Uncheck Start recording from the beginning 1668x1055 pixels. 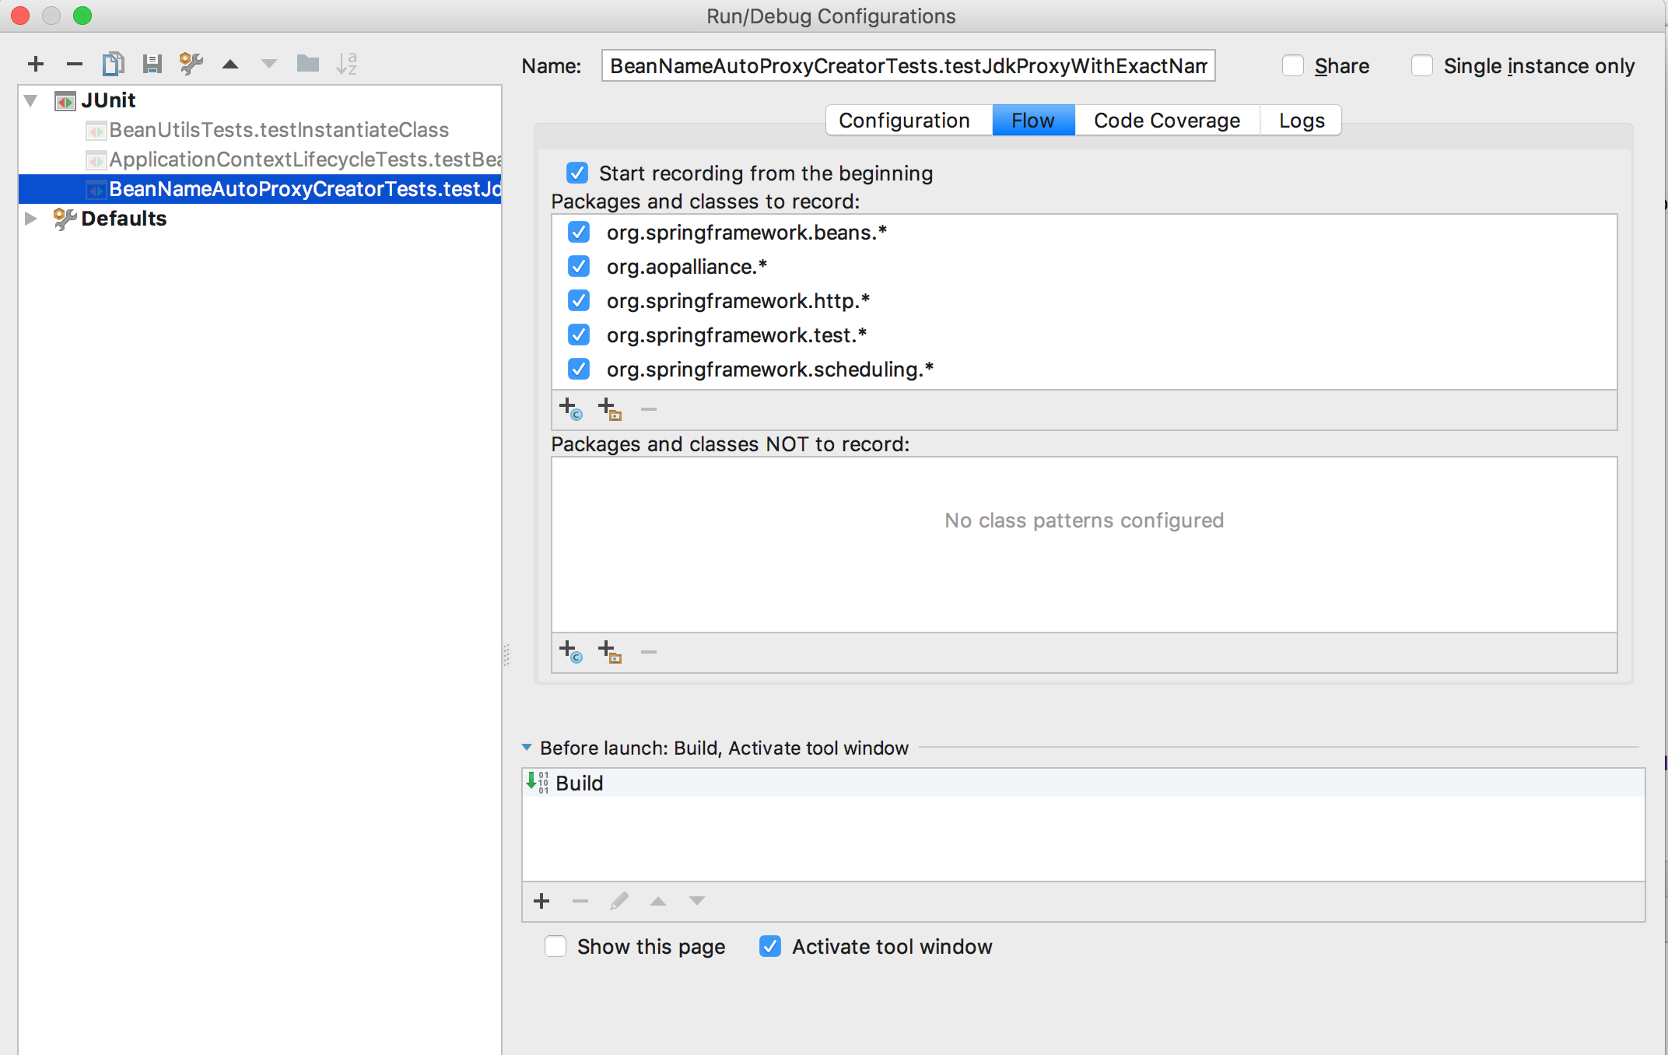577,173
